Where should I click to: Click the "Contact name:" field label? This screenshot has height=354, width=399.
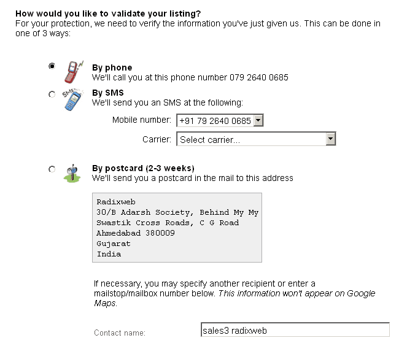[x=120, y=333]
